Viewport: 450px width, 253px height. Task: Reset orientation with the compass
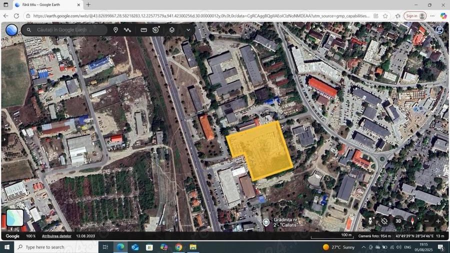click(412, 220)
